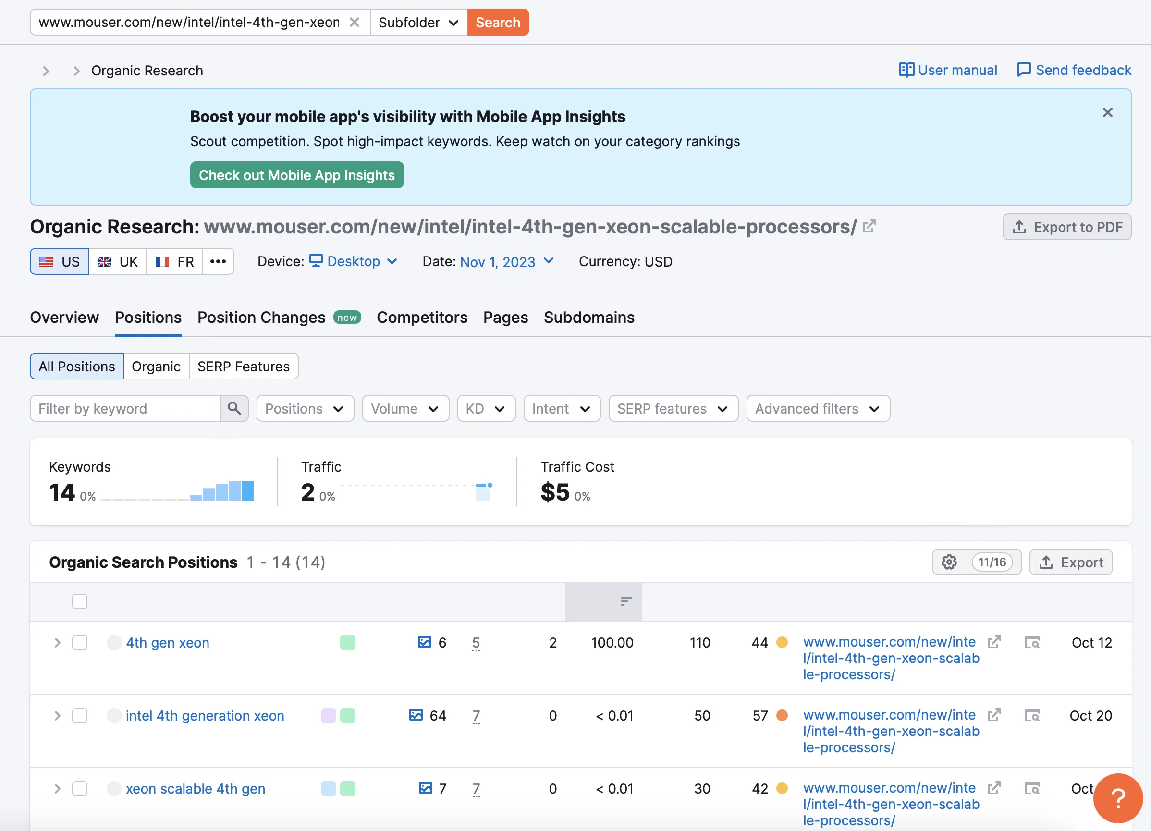The width and height of the screenshot is (1151, 831).
Task: Open external URL for 4th gen xeon row
Action: click(994, 642)
